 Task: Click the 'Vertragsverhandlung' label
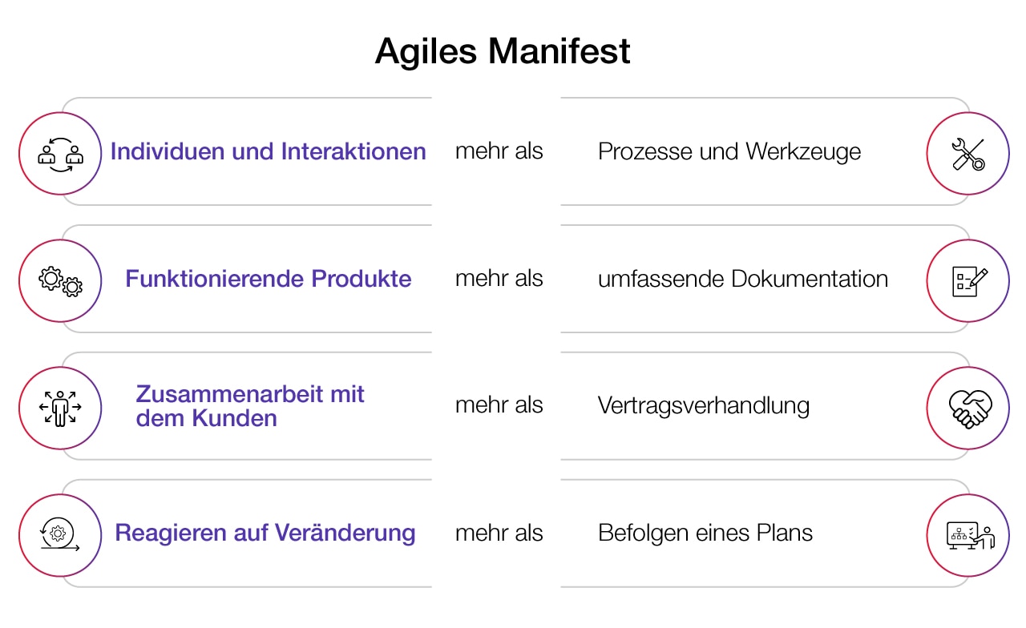(703, 405)
